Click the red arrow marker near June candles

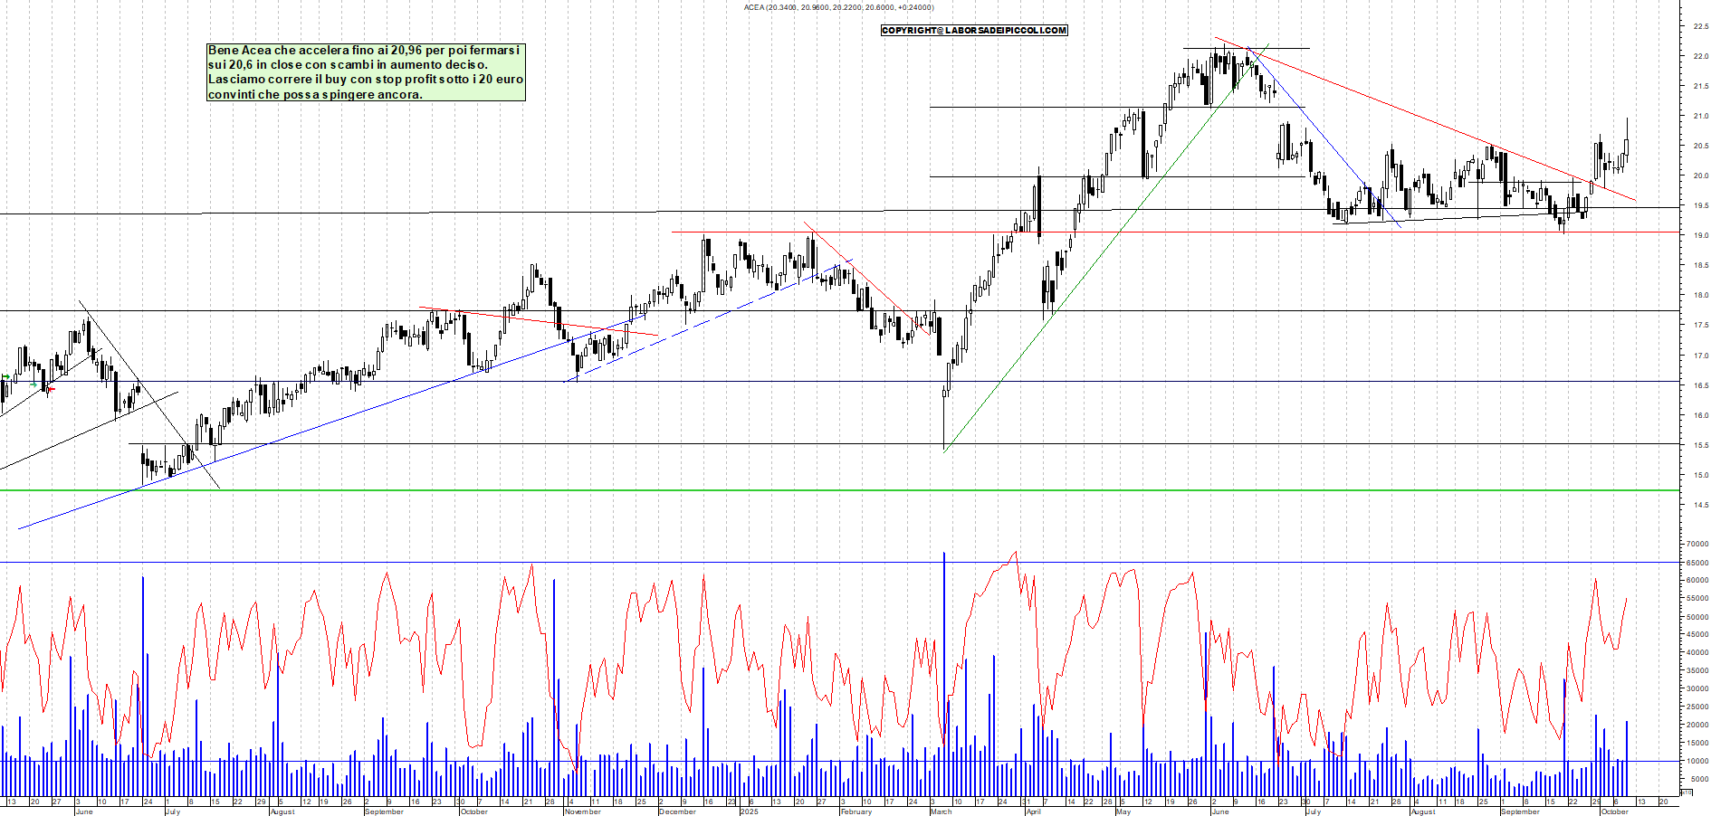[51, 389]
